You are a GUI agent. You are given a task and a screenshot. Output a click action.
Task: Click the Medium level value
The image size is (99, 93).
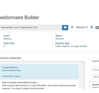pos(7,39)
